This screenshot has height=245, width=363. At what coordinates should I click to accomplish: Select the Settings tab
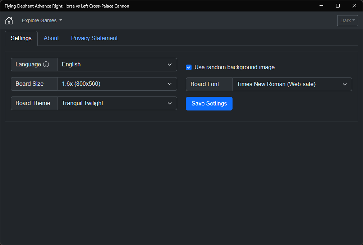coord(21,38)
